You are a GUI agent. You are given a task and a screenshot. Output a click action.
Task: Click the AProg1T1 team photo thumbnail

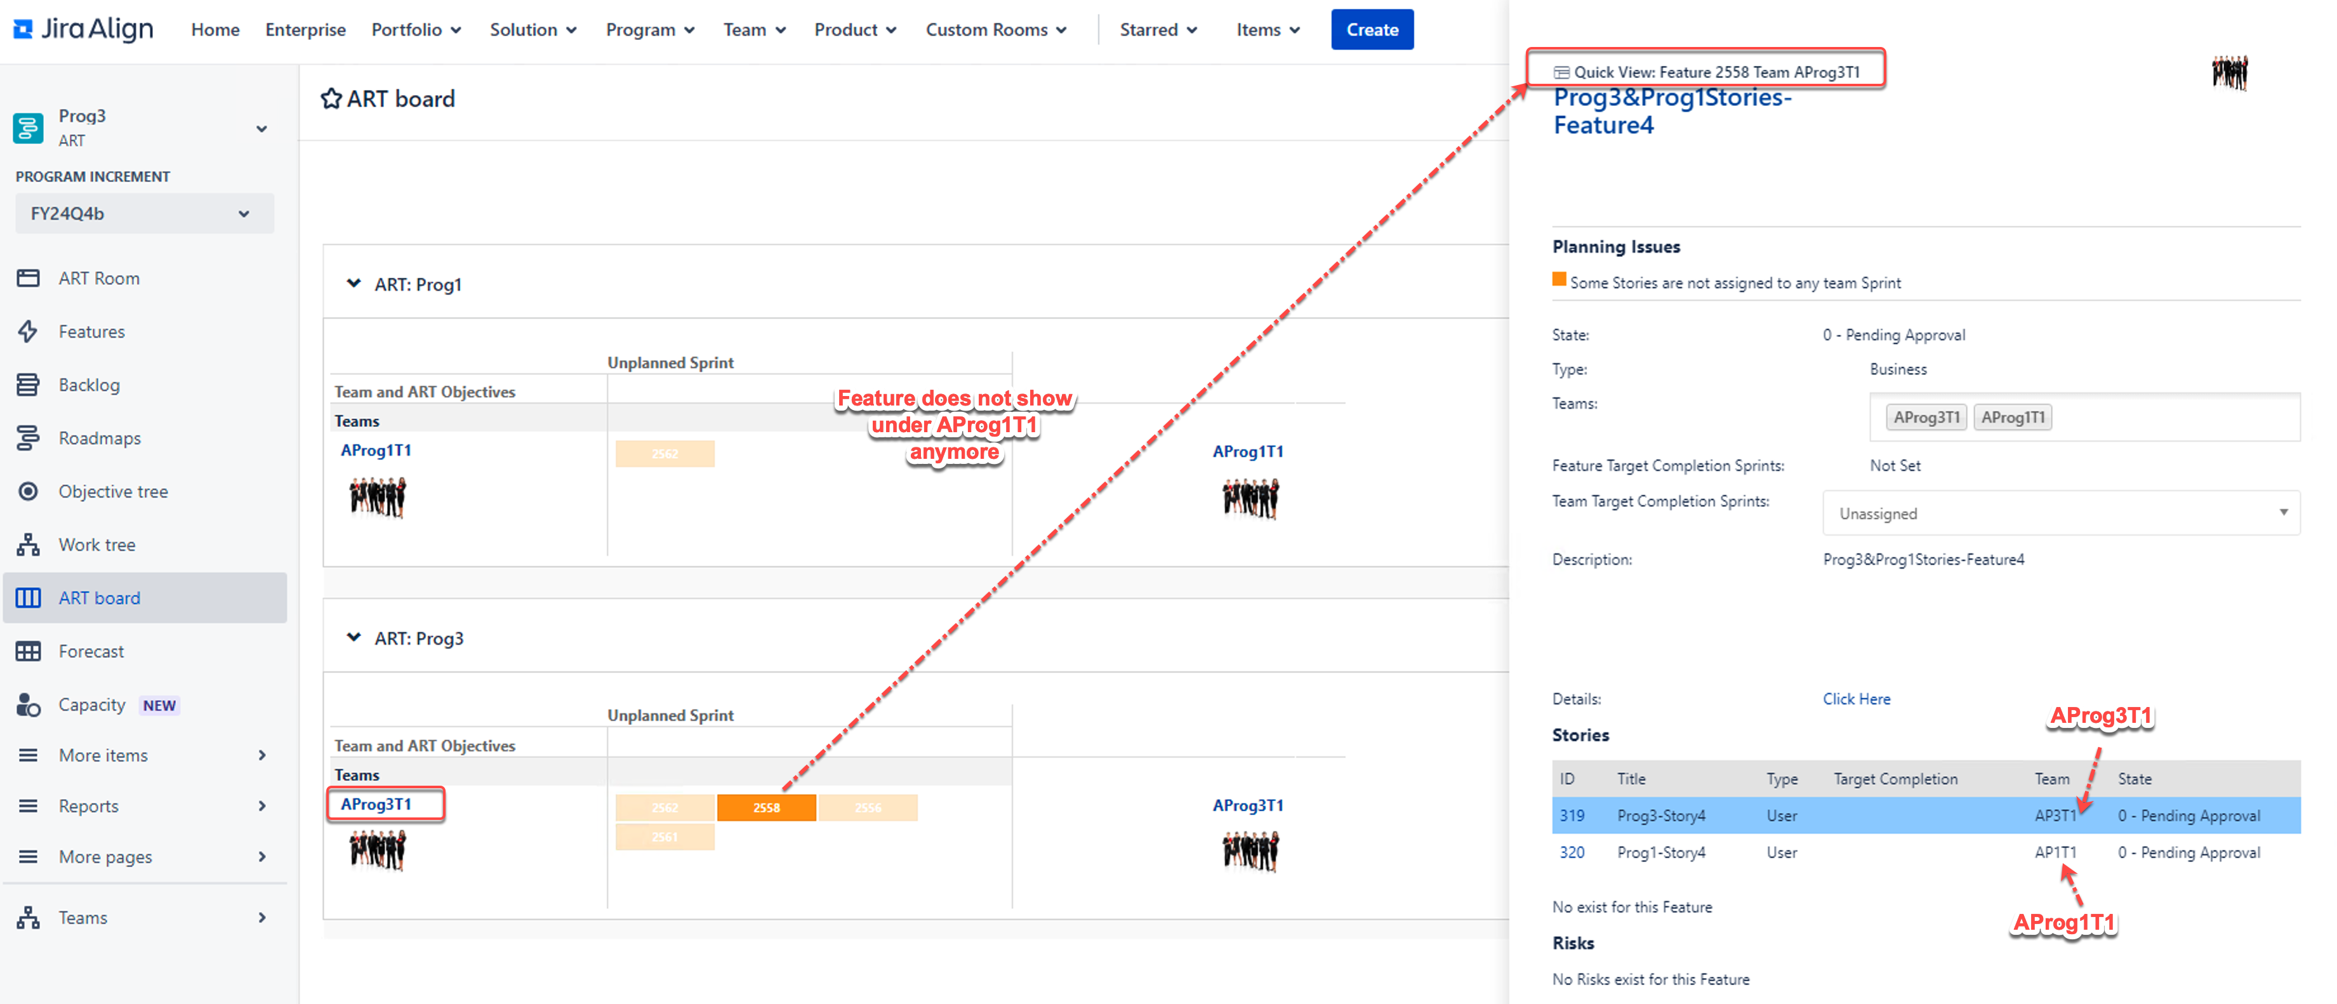coord(378,497)
